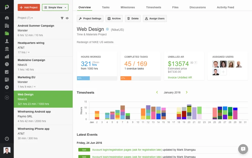Go to next month in Timesheets chart
This screenshot has height=158, width=252.
[187, 92]
